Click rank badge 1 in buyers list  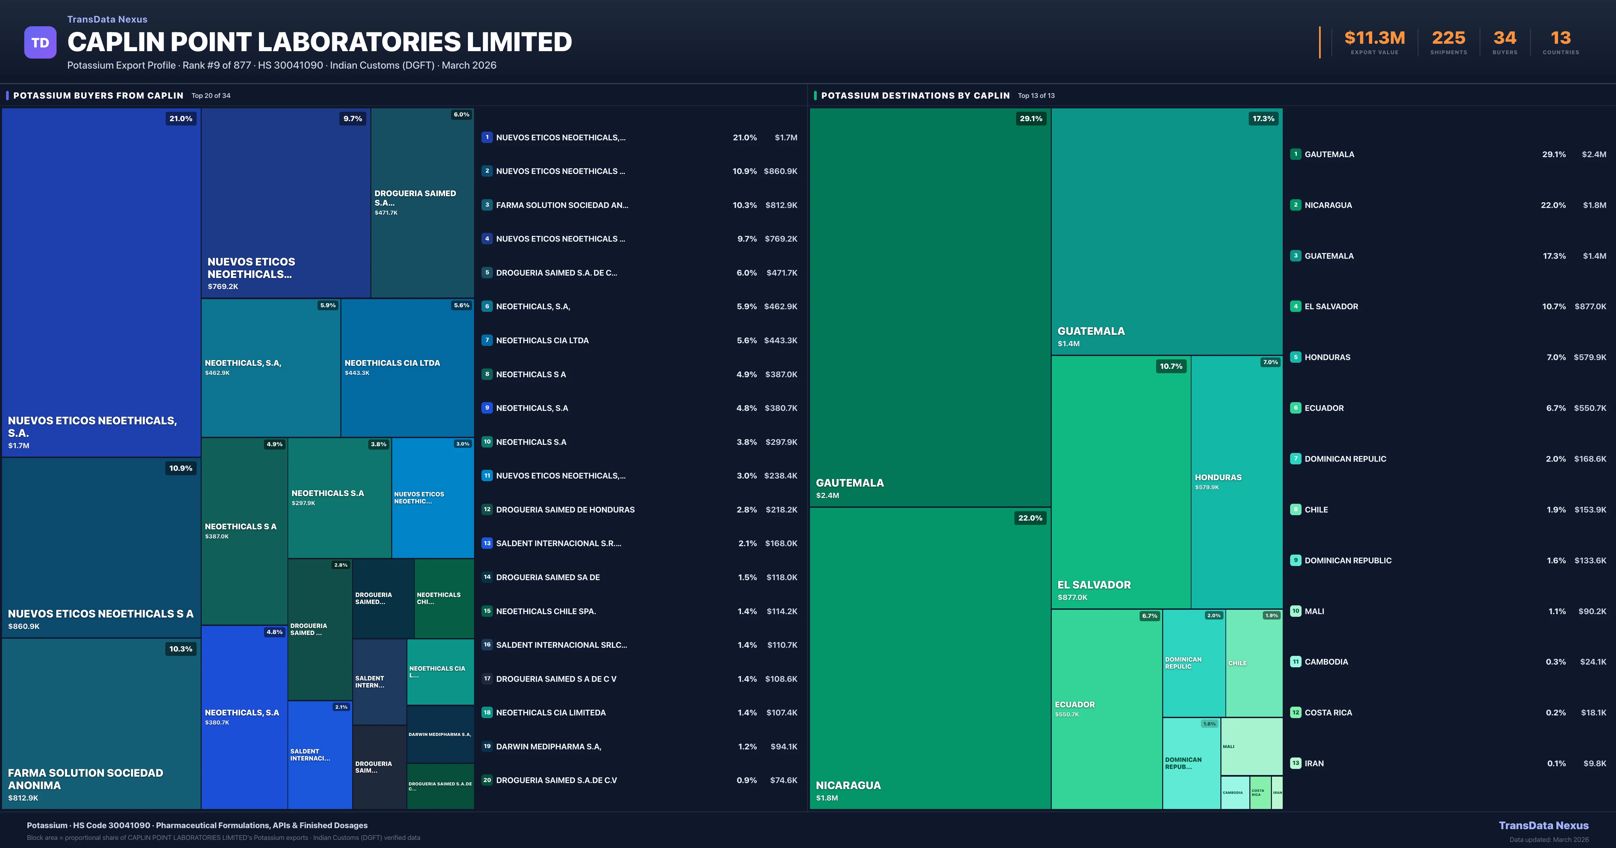(487, 137)
